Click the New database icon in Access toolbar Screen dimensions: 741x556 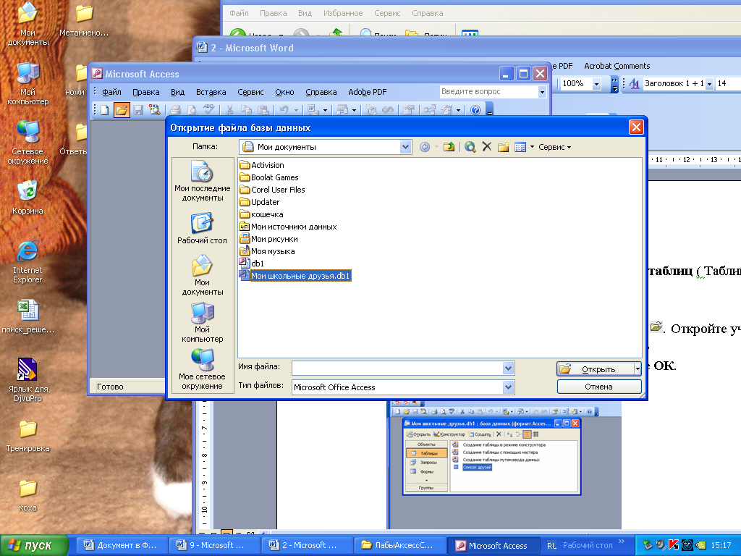click(104, 110)
